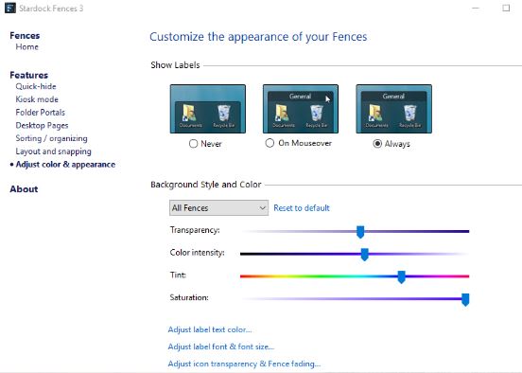
Task: Click the Color intensity slider handle
Action: [x=364, y=255]
